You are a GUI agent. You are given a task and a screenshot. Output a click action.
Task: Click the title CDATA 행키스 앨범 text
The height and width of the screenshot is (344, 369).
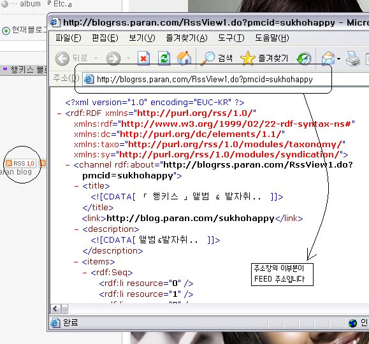click(x=187, y=196)
